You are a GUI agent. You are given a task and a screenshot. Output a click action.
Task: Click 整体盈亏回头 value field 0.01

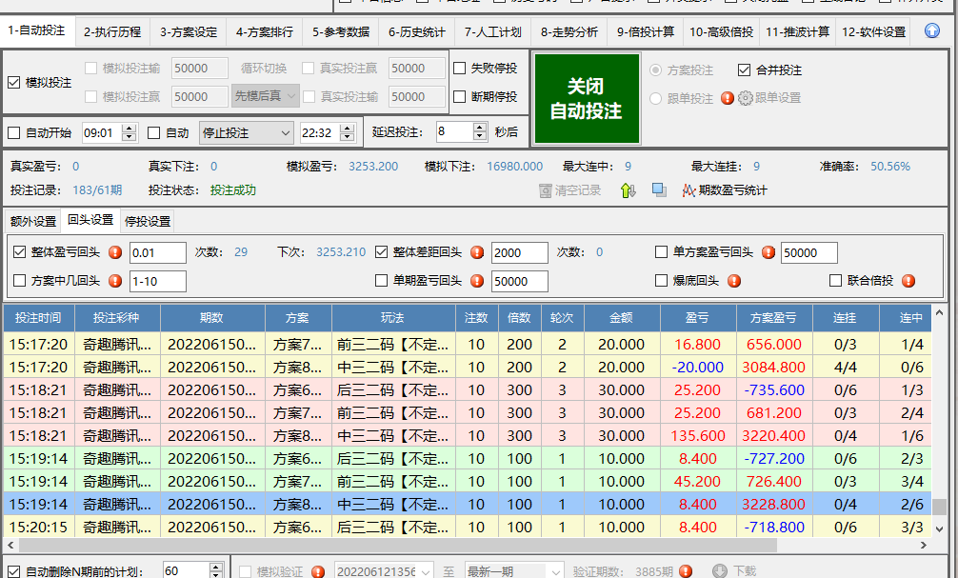click(158, 252)
